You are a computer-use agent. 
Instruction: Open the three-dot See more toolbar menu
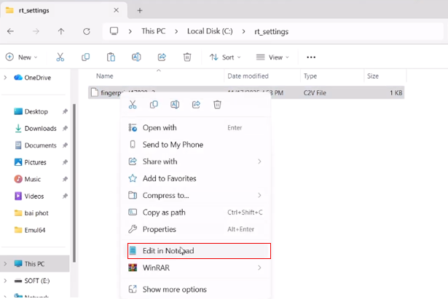pyautogui.click(x=311, y=57)
